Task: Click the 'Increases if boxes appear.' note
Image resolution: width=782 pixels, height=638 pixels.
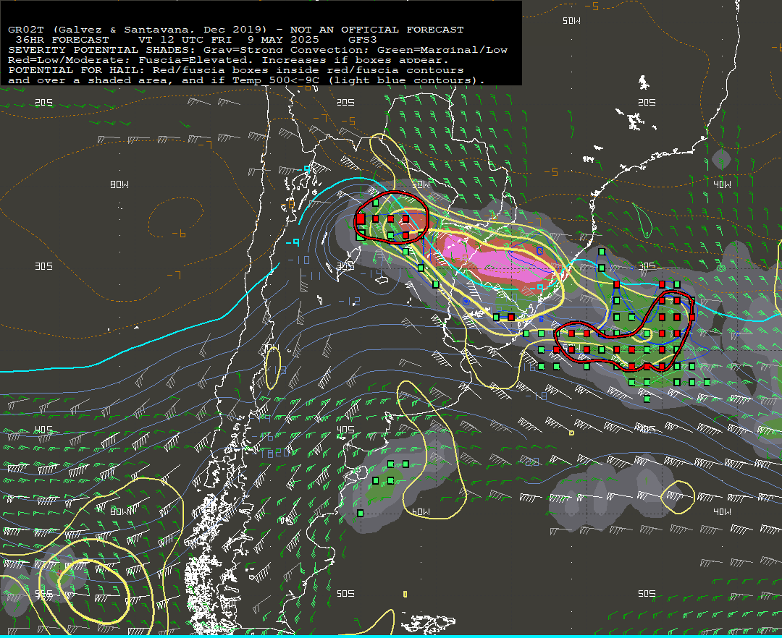Action: pyautogui.click(x=356, y=60)
